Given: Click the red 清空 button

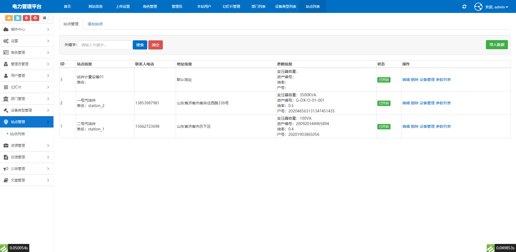Looking at the screenshot, I should tap(156, 45).
